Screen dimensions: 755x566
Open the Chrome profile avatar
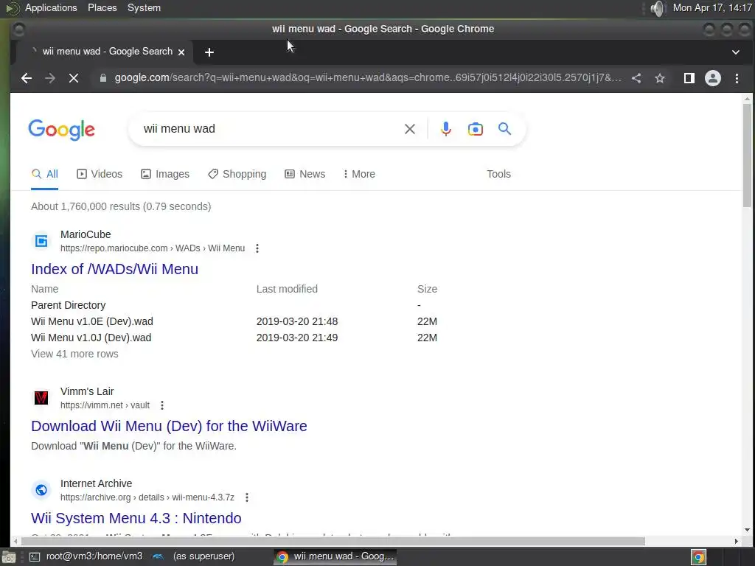pyautogui.click(x=713, y=78)
